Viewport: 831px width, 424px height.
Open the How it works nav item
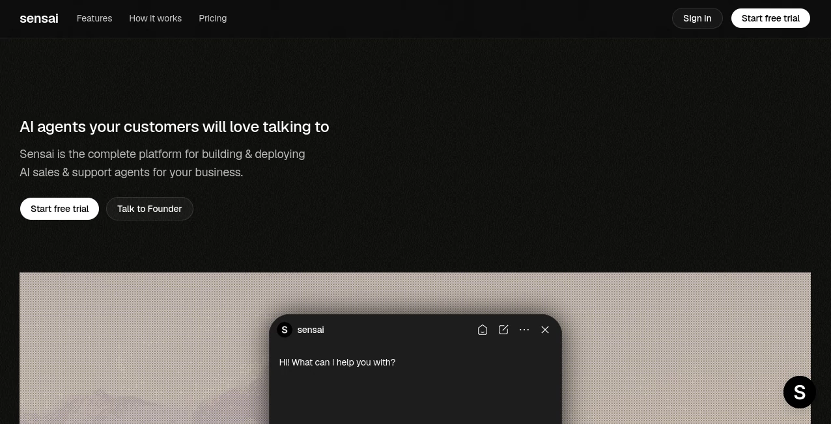[x=156, y=18]
